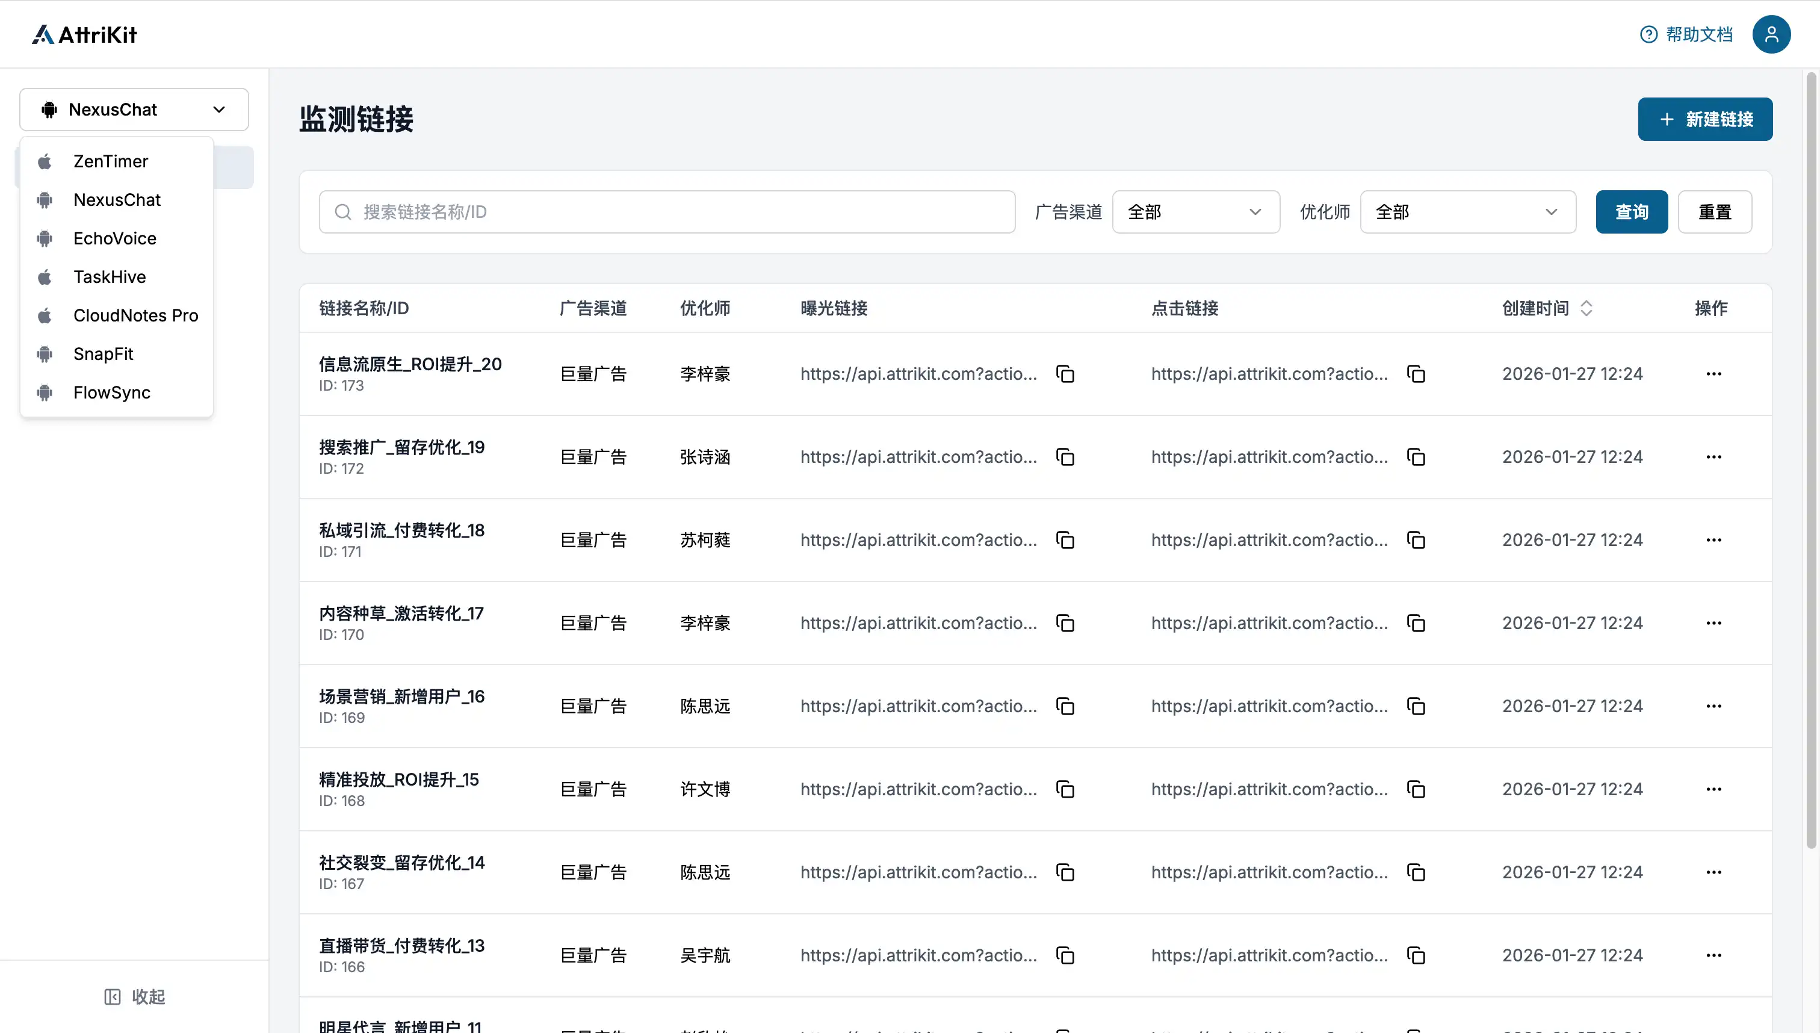
Task: Click the help question-mark icon
Action: coord(1648,34)
